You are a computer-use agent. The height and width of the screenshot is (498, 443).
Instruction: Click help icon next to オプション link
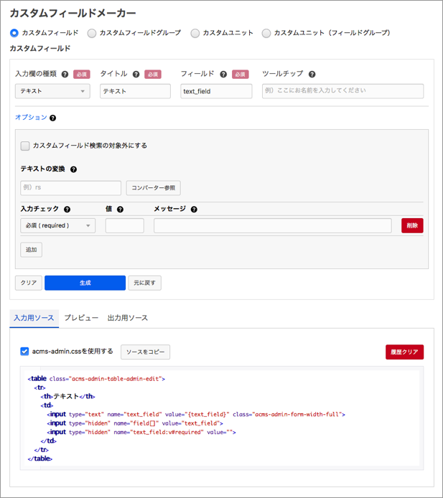53,118
